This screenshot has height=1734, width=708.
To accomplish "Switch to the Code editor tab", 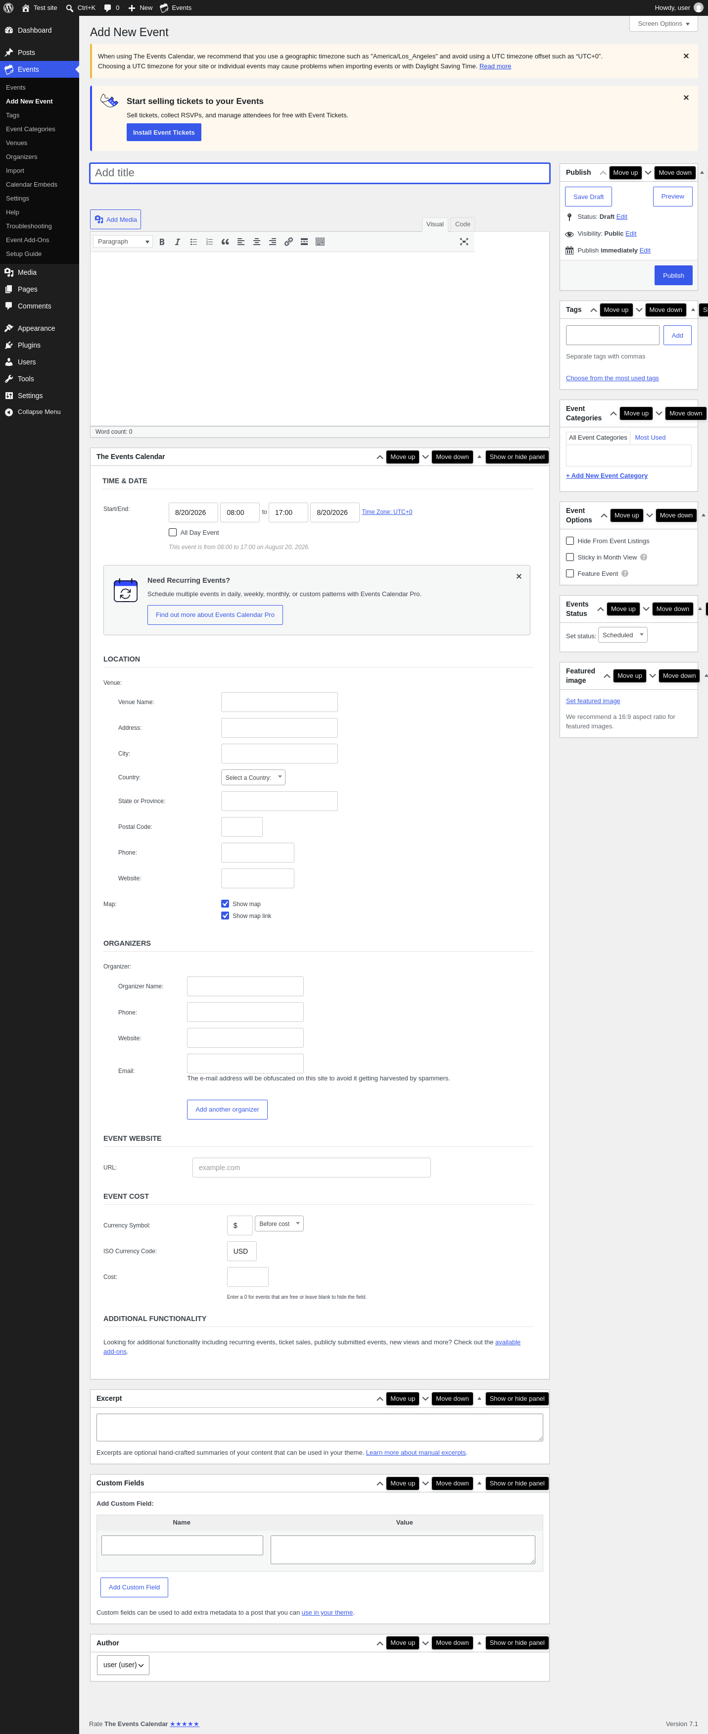I will pyautogui.click(x=463, y=224).
